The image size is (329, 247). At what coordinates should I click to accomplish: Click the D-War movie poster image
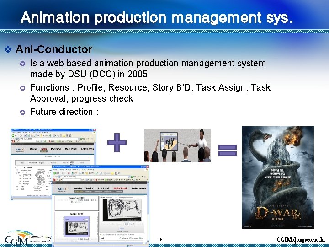click(x=278, y=177)
